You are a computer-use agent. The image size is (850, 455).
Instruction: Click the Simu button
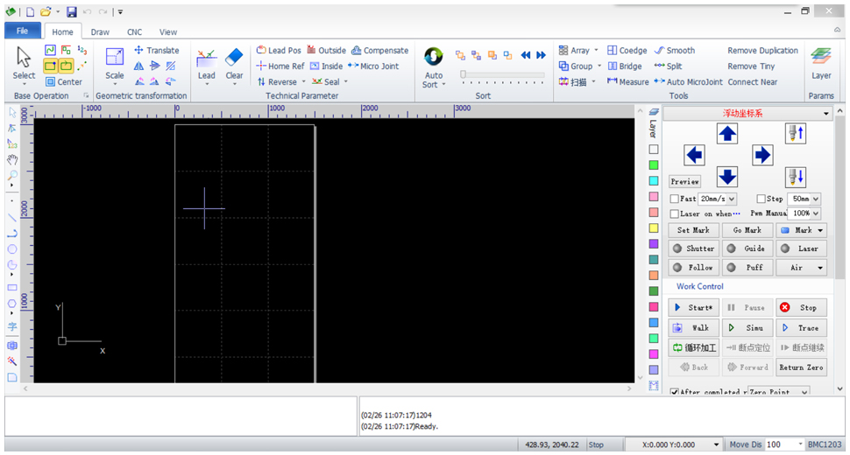pyautogui.click(x=747, y=328)
